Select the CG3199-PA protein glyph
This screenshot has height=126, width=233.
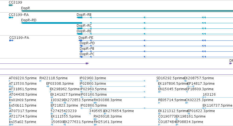pos(11,40)
